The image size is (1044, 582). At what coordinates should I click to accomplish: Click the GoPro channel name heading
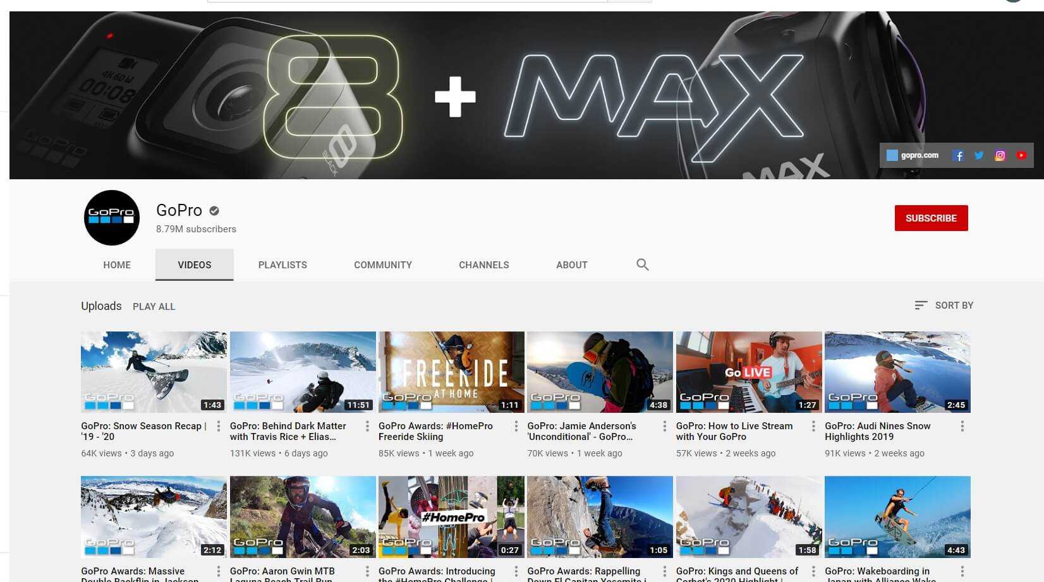[x=179, y=210]
